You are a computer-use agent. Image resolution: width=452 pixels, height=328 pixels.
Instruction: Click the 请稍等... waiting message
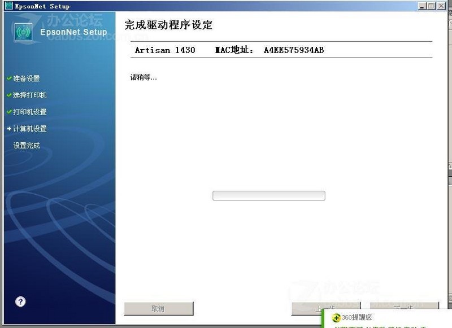point(144,77)
